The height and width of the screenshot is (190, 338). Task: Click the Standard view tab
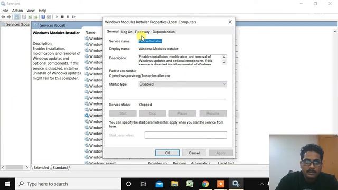tap(60, 168)
